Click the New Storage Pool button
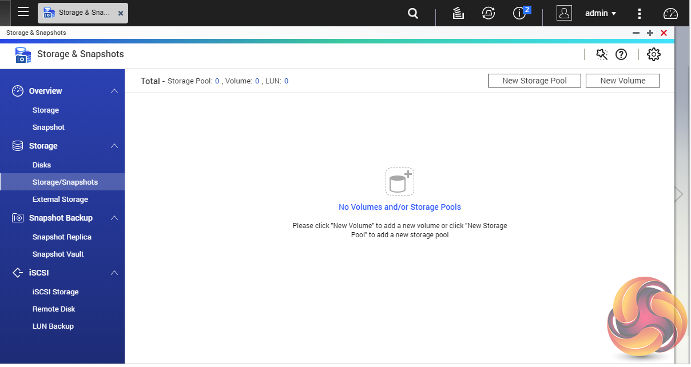 pyautogui.click(x=534, y=81)
